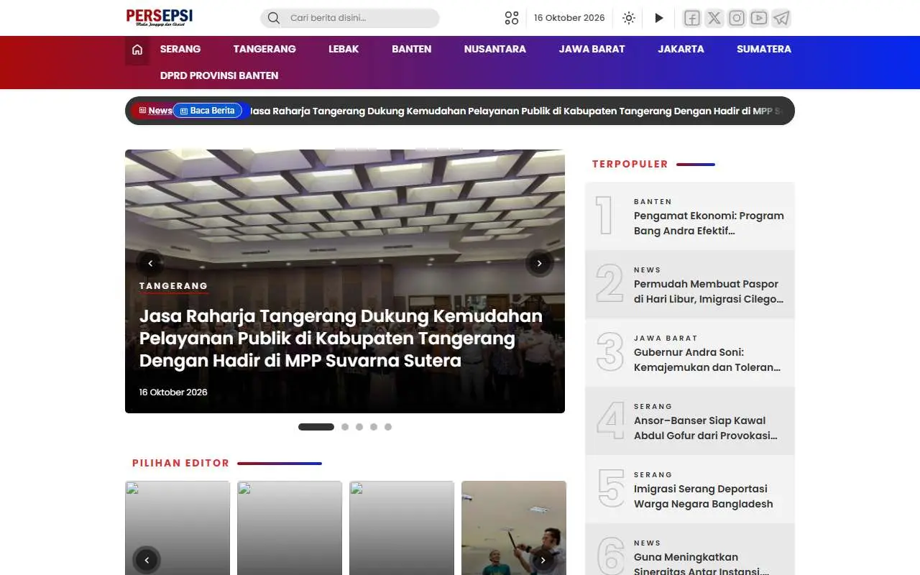
Task: Show next slide in main carousel
Action: (x=539, y=263)
